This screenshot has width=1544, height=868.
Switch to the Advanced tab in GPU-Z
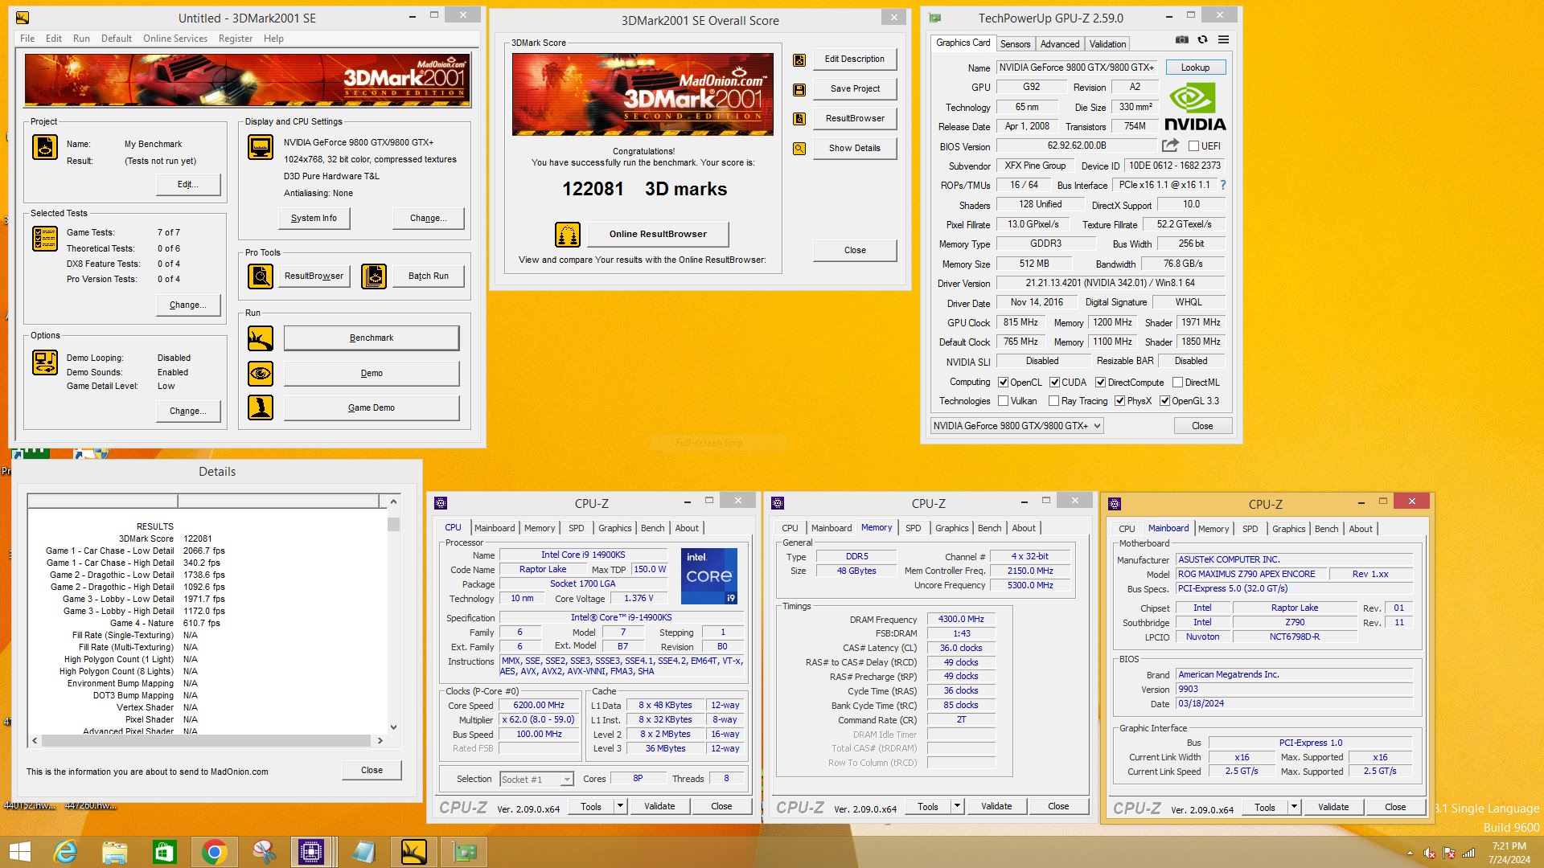tap(1060, 44)
